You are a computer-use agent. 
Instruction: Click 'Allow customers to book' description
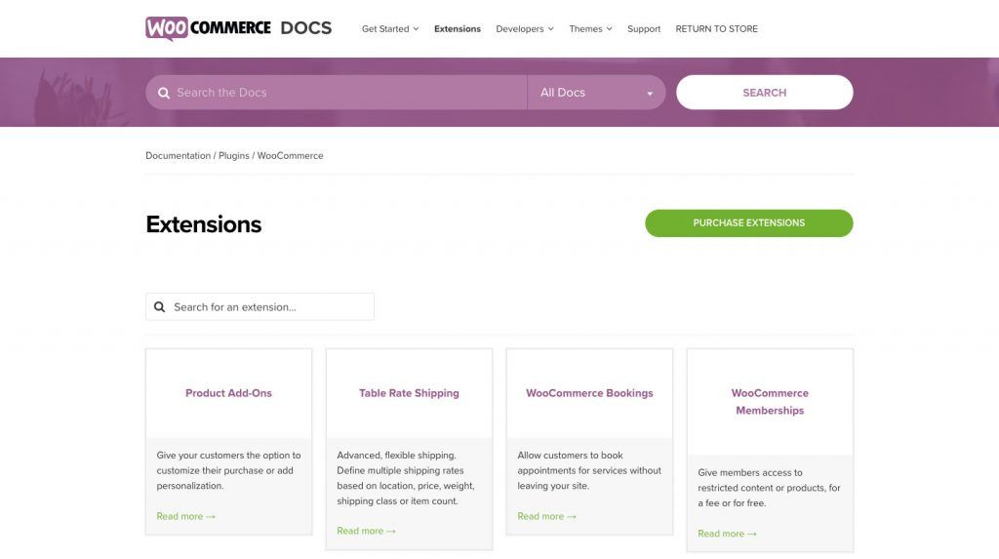coord(589,470)
